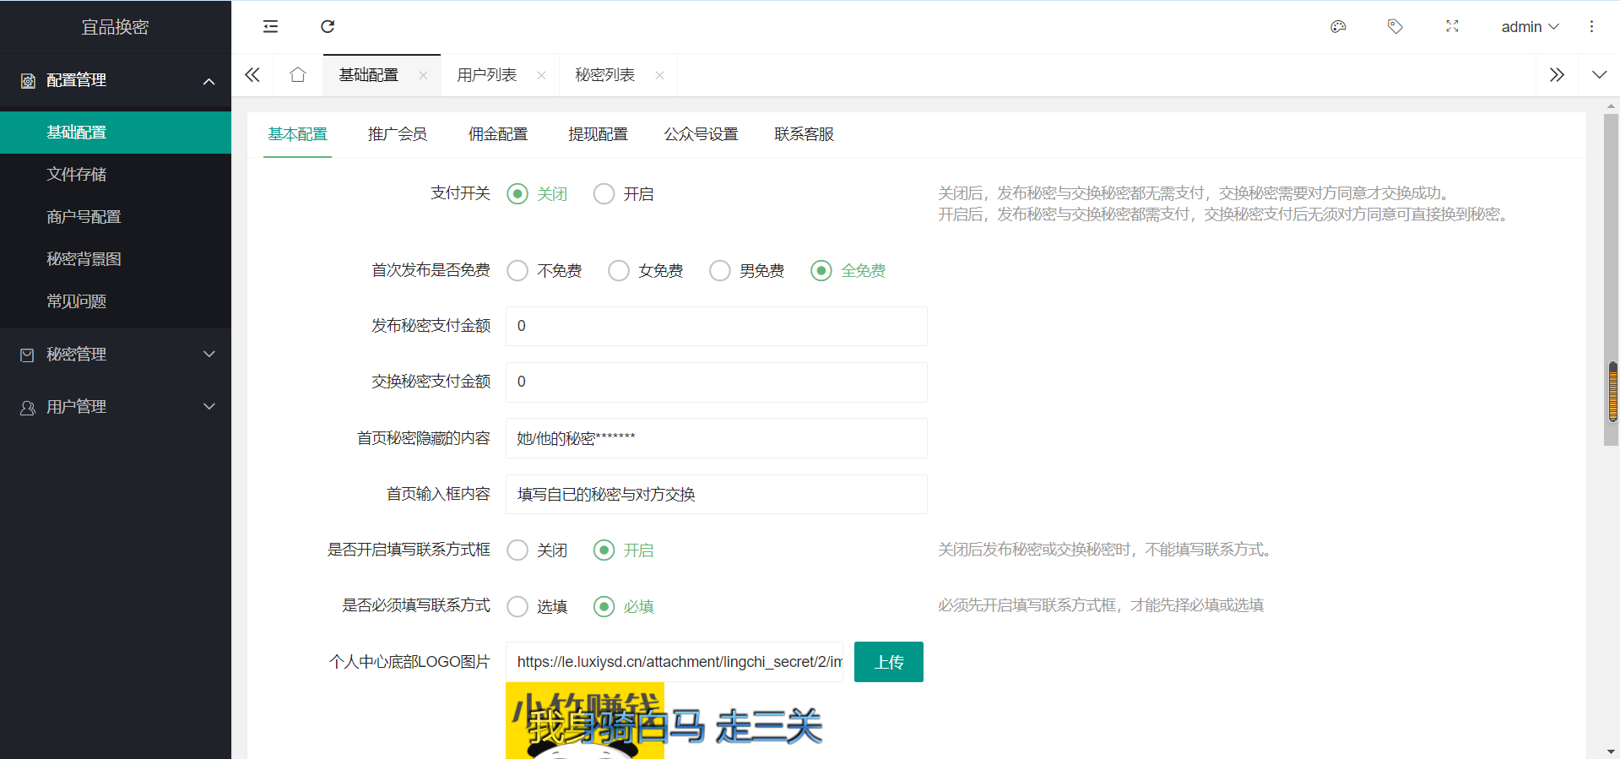The width and height of the screenshot is (1620, 759).
Task: Go to the home tab icon
Action: tap(297, 75)
